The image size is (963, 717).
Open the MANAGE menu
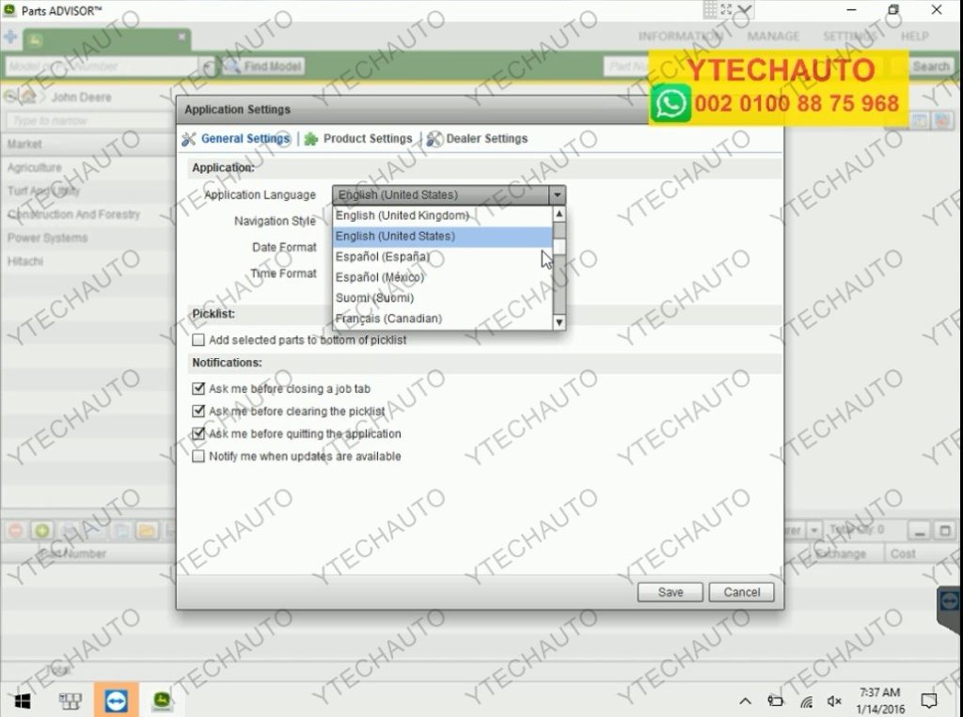[x=773, y=37]
